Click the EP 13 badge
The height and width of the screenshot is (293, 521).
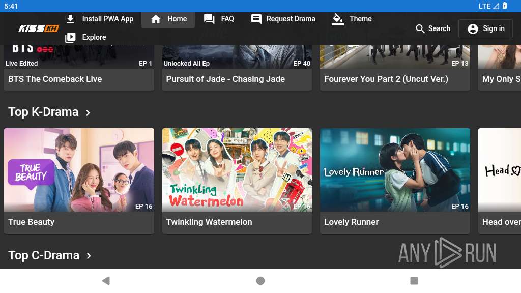[x=460, y=64]
